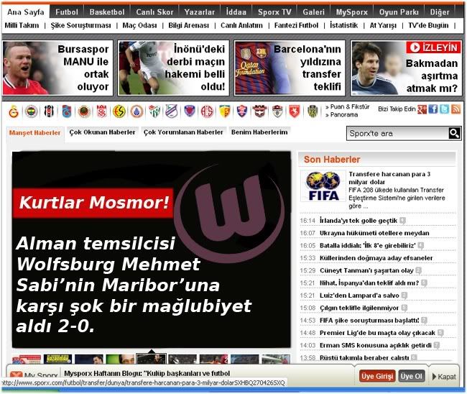Open the Barcelona transfer teklifi banner
467x394 pixels.
click(x=290, y=68)
